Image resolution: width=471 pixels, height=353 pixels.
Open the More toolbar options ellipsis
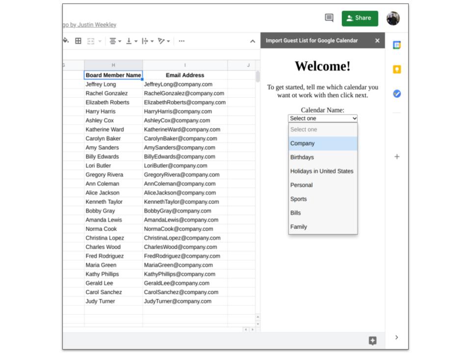click(x=182, y=41)
